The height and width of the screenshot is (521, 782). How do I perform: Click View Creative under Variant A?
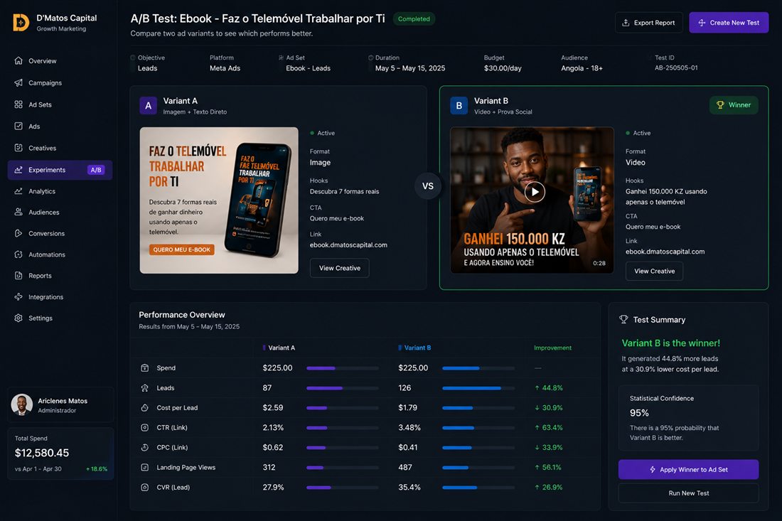340,268
